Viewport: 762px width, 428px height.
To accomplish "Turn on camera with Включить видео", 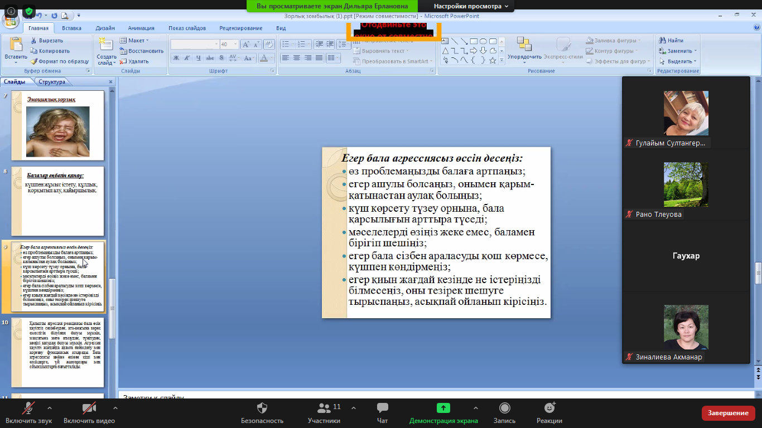I will tap(89, 409).
